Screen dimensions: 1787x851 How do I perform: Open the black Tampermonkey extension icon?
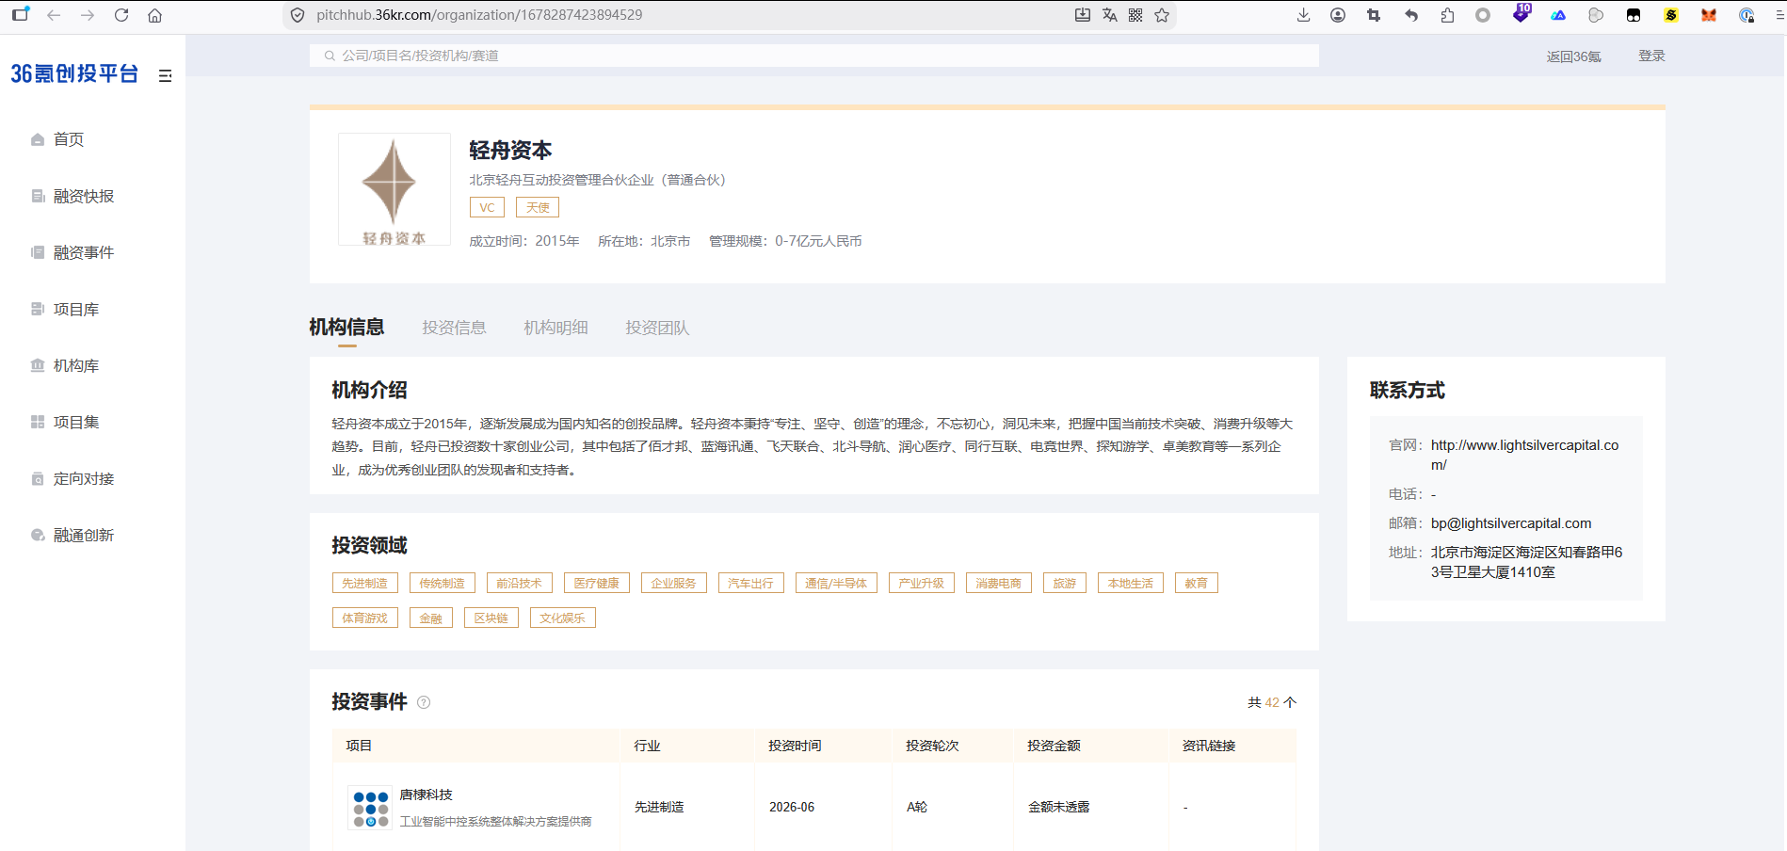pos(1634,15)
